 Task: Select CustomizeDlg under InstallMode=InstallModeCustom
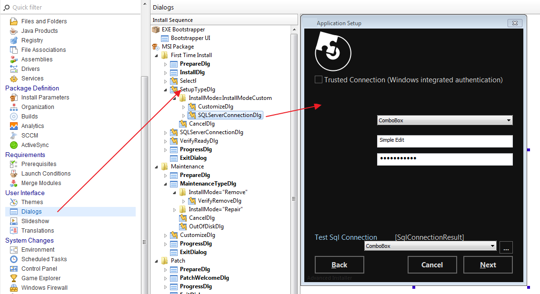click(x=215, y=107)
